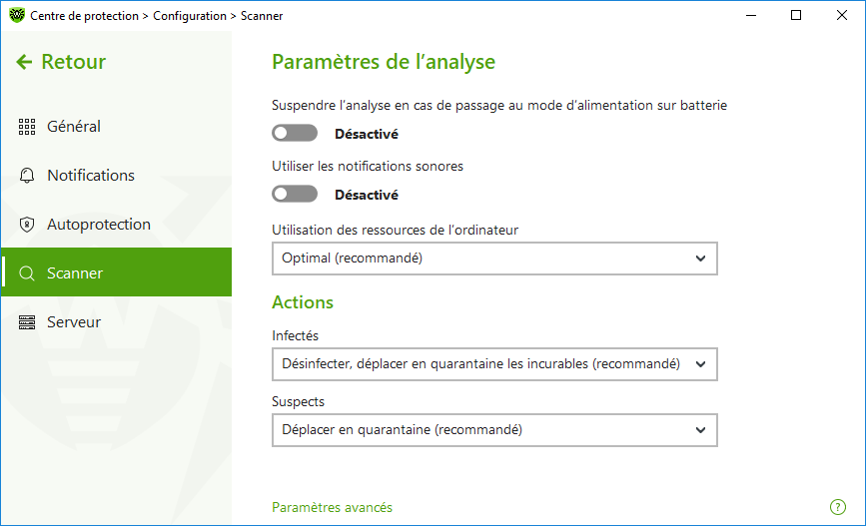Click the green back arrow icon
Viewport: 866px width, 526px height.
[24, 62]
